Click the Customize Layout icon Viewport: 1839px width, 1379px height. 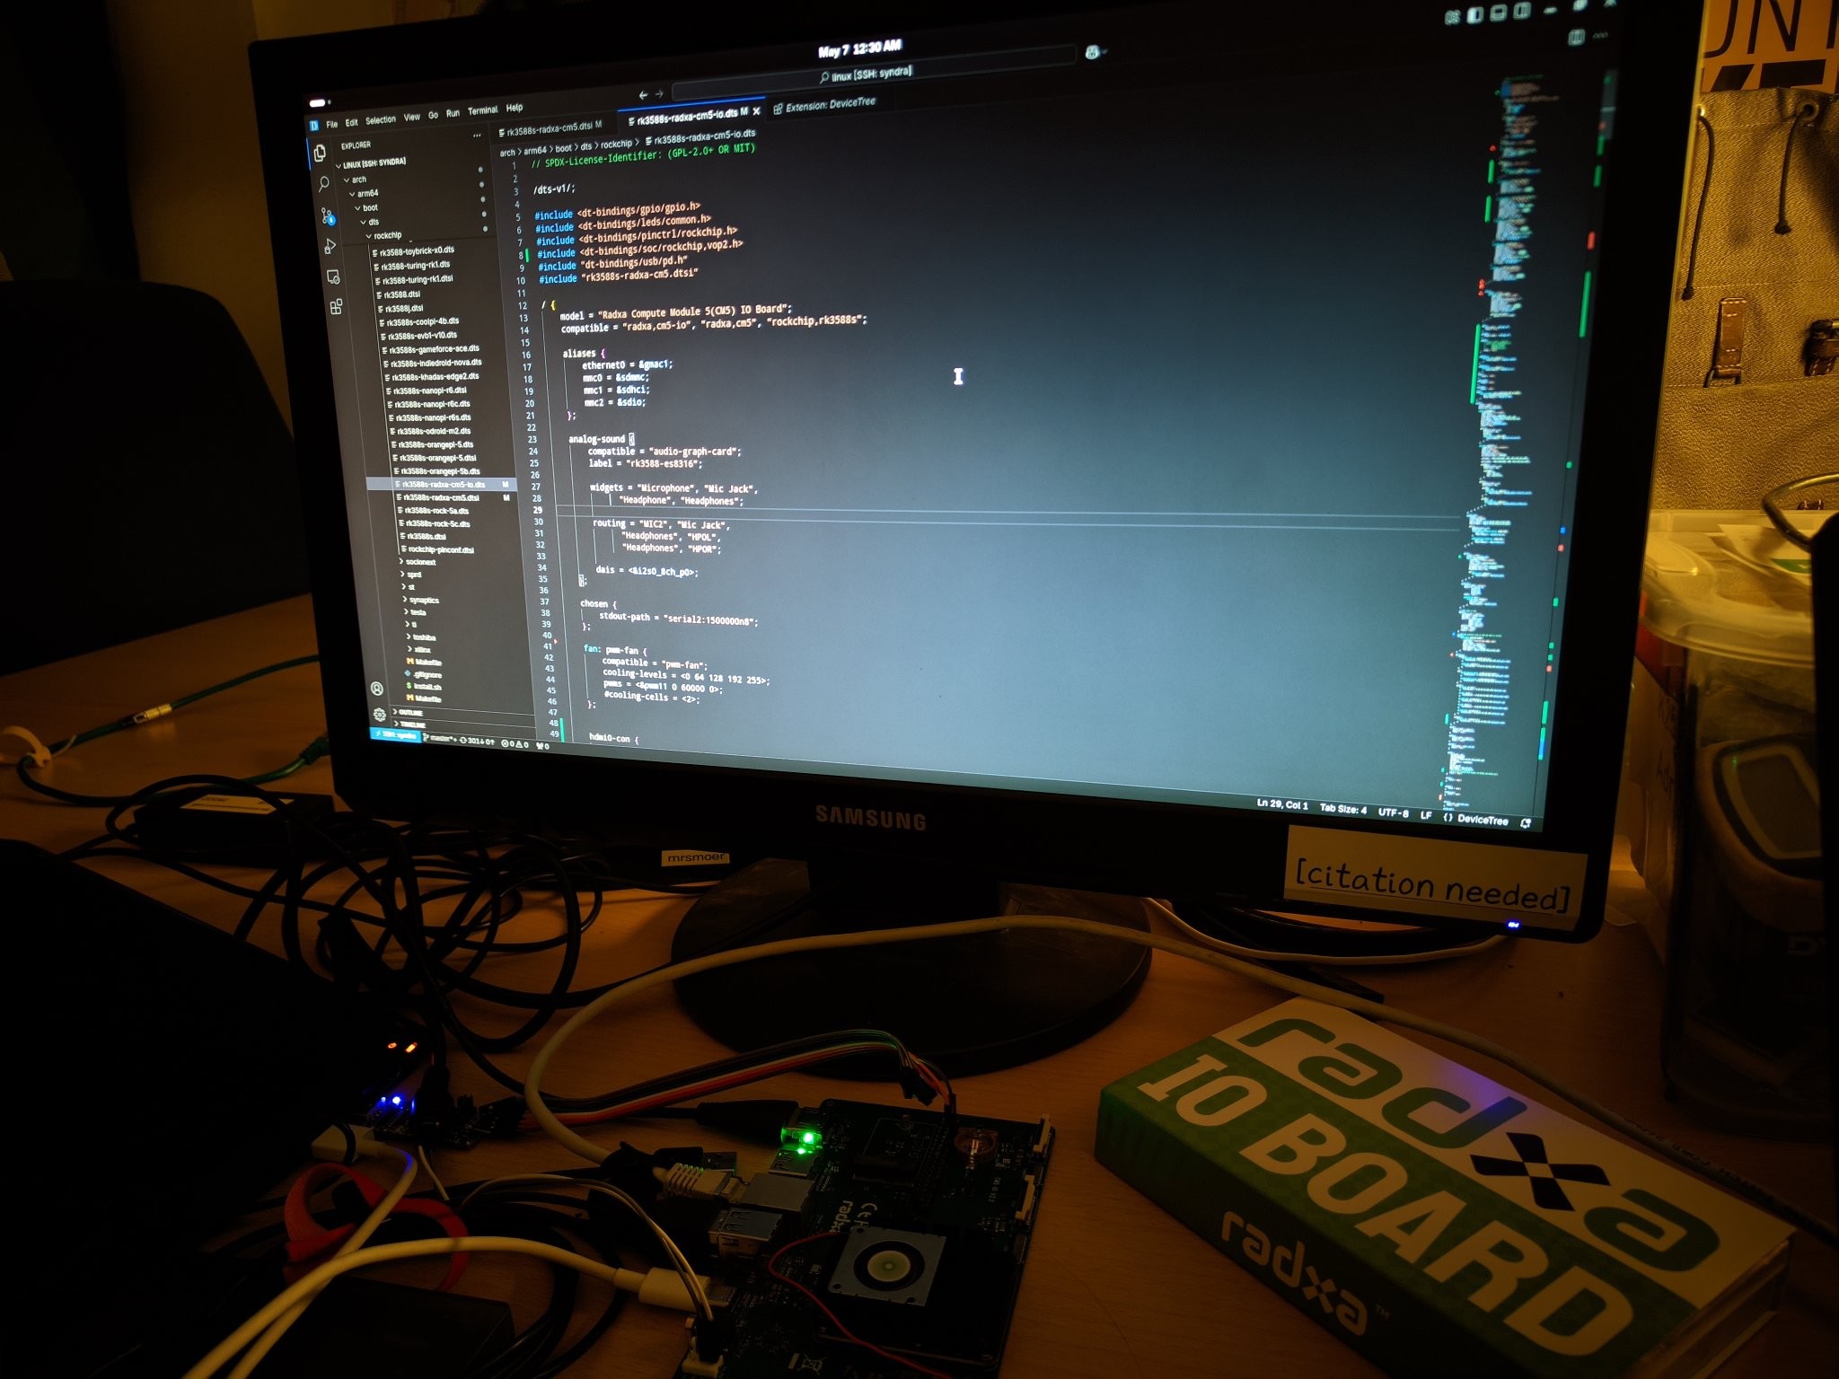[x=1453, y=17]
